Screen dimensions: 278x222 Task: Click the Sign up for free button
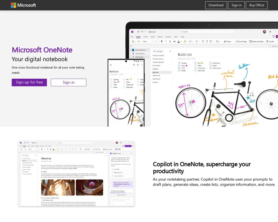click(29, 82)
